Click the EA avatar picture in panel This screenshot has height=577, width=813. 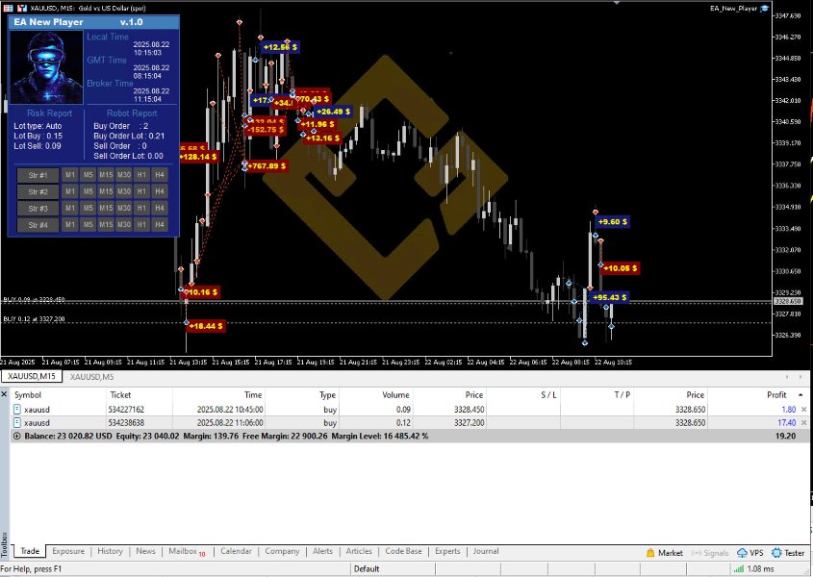[47, 67]
